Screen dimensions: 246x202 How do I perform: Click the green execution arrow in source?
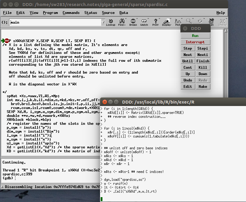click(3, 41)
